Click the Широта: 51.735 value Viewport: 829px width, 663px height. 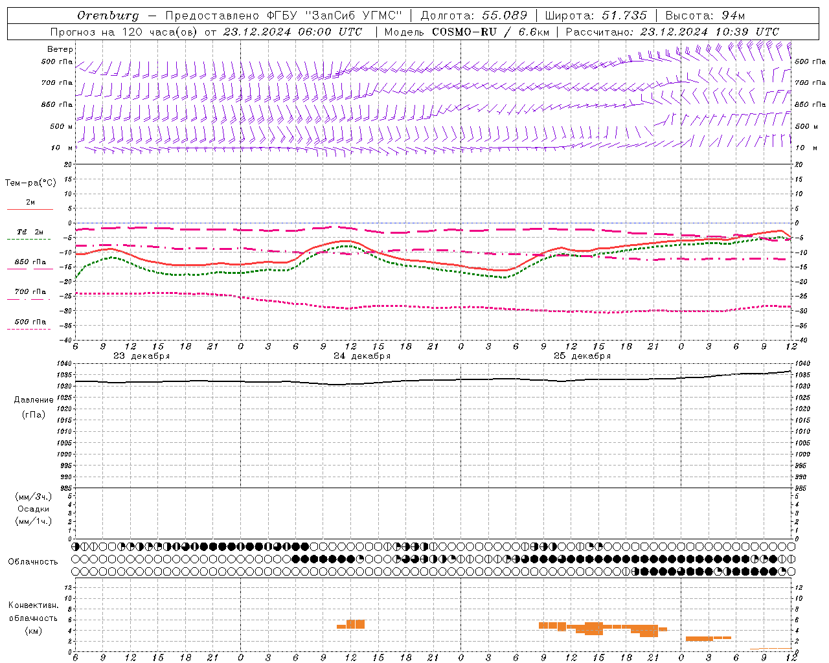click(x=596, y=16)
